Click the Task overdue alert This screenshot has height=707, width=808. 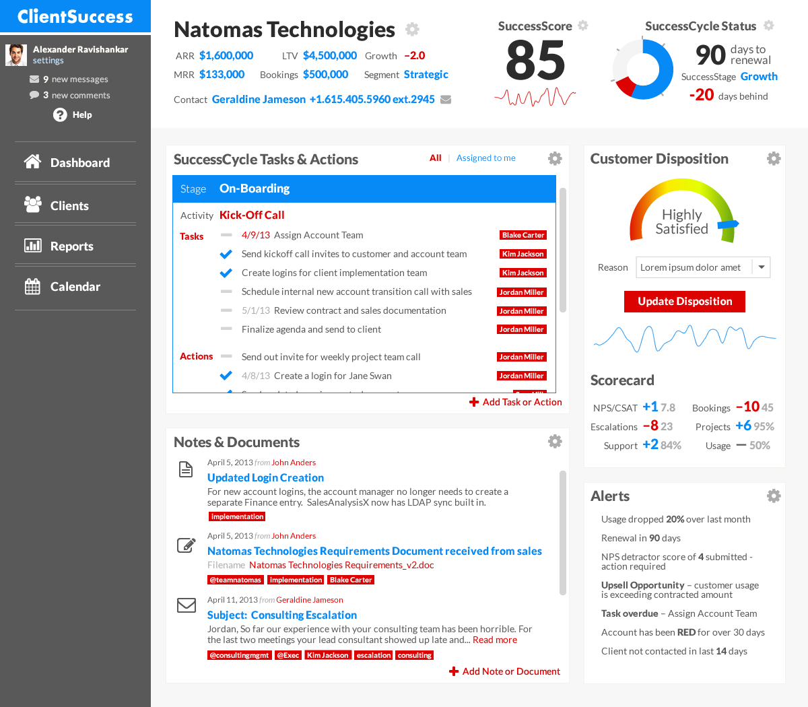pos(679,613)
